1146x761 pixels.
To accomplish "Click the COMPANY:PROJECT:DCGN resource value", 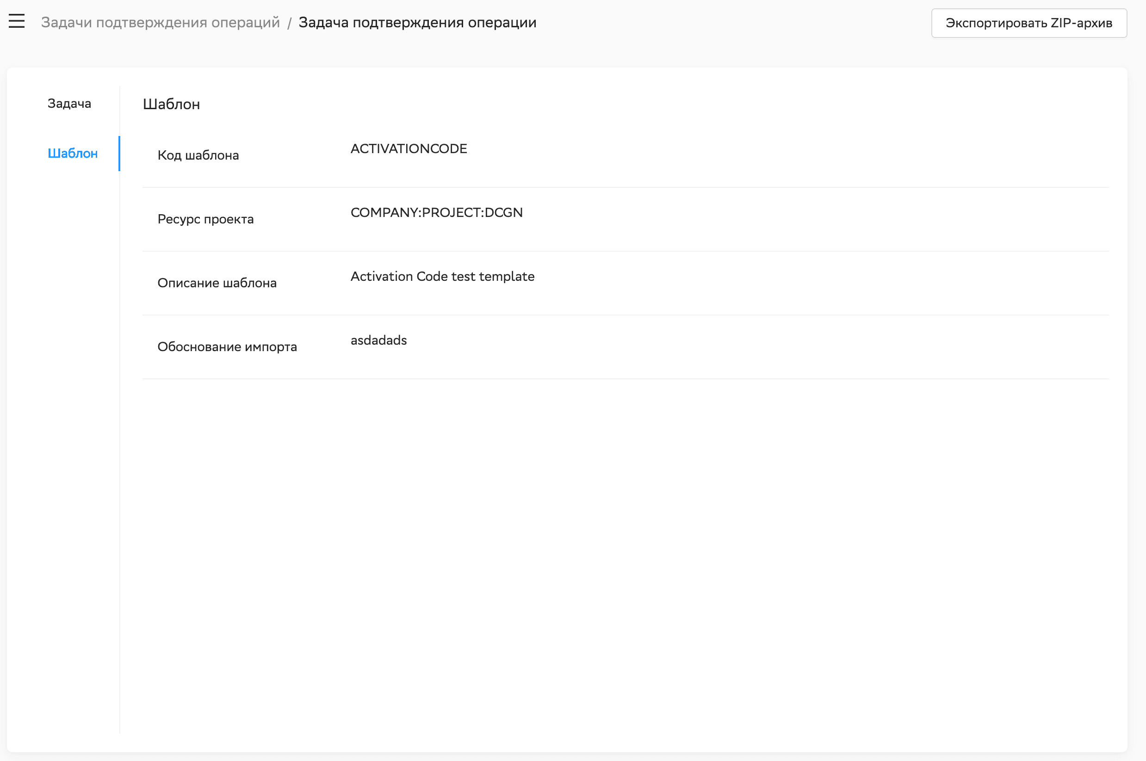I will pyautogui.click(x=436, y=213).
